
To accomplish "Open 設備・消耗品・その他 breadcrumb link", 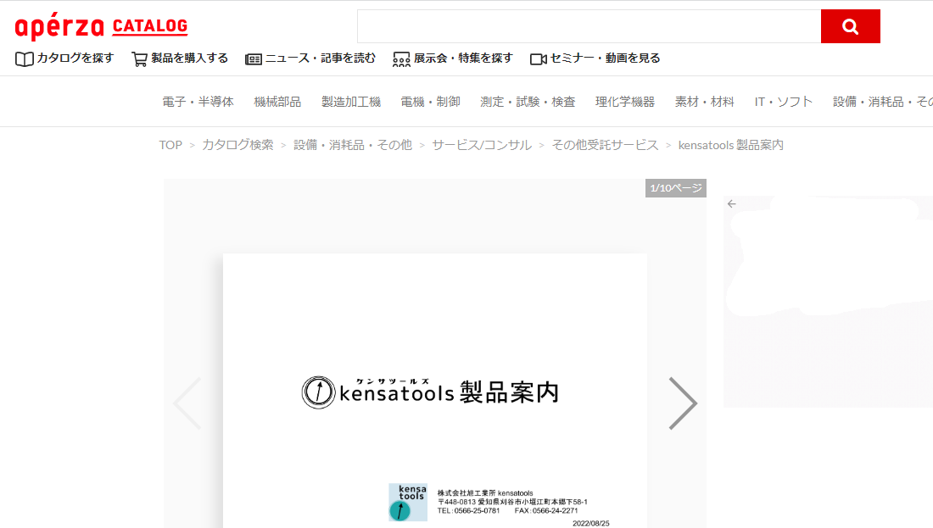I will click(x=353, y=145).
